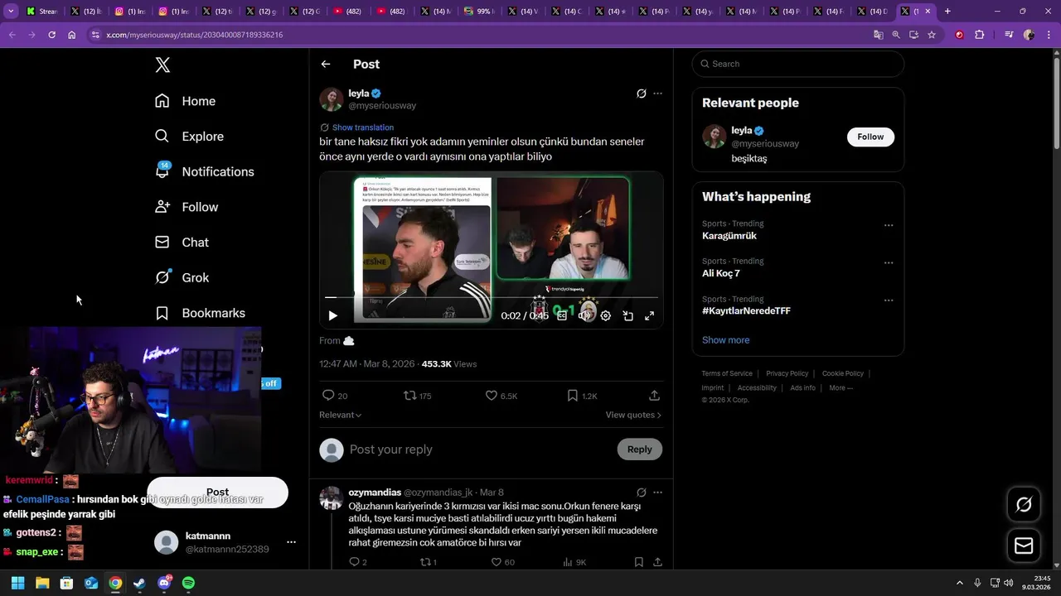Open Terms of Service link
This screenshot has width=1061, height=596.
[x=727, y=373]
